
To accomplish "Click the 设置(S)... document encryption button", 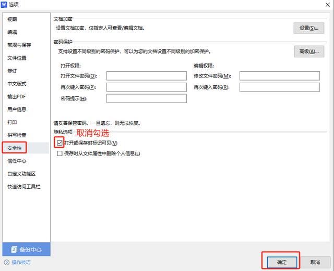I will click(308, 28).
